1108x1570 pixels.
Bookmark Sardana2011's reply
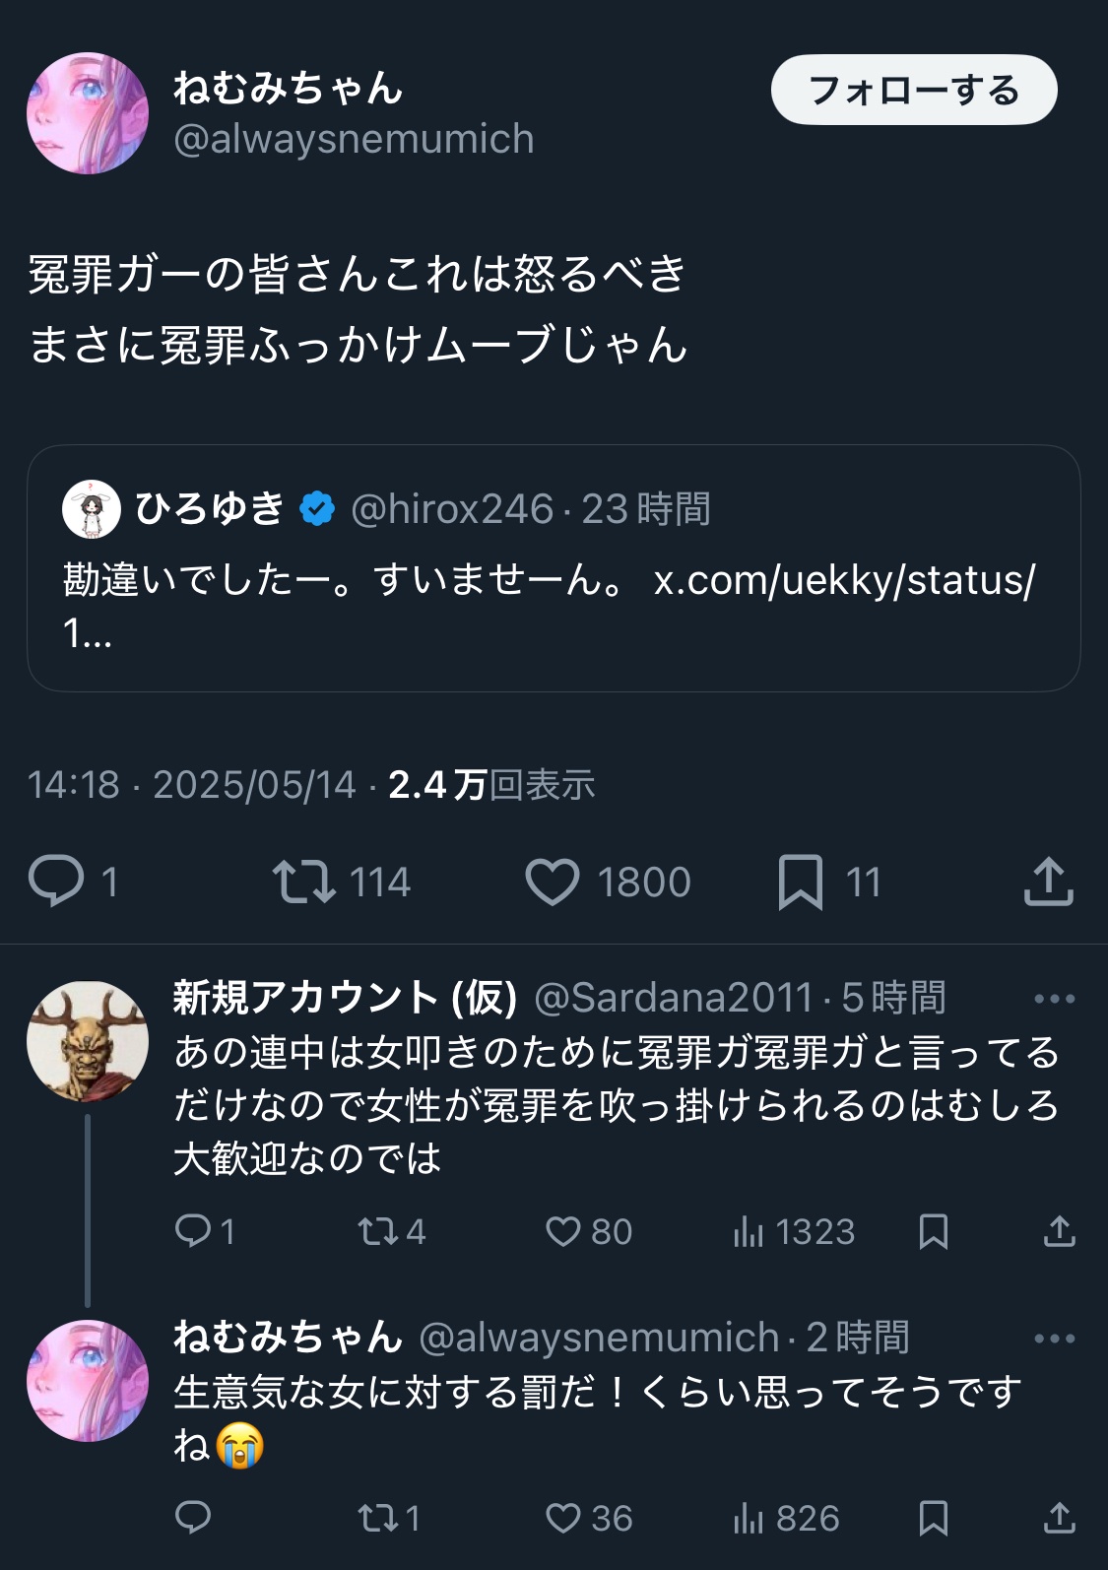click(933, 1231)
